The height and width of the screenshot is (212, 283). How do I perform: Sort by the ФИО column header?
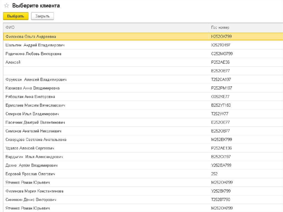10,27
